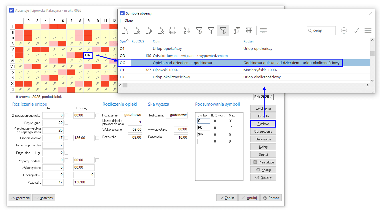
Task: Click the printer icon in toolbar
Action: 172,30
